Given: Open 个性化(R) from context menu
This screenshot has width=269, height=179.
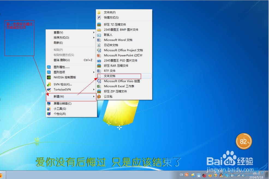Looking at the screenshot, I should point(71,114).
